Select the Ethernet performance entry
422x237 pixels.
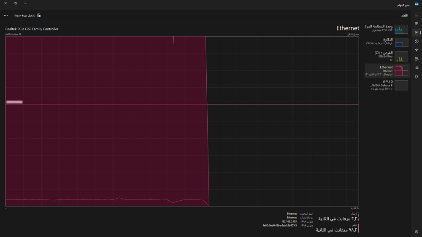pyautogui.click(x=387, y=70)
